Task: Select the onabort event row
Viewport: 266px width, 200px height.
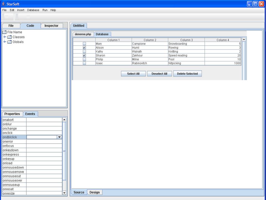Action: click(x=32, y=120)
